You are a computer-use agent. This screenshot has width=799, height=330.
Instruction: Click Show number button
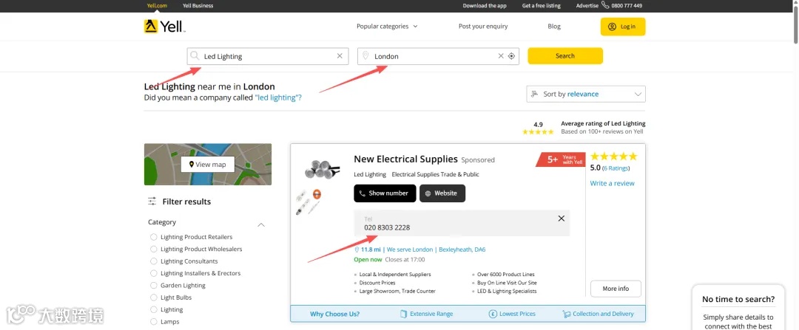(x=385, y=193)
